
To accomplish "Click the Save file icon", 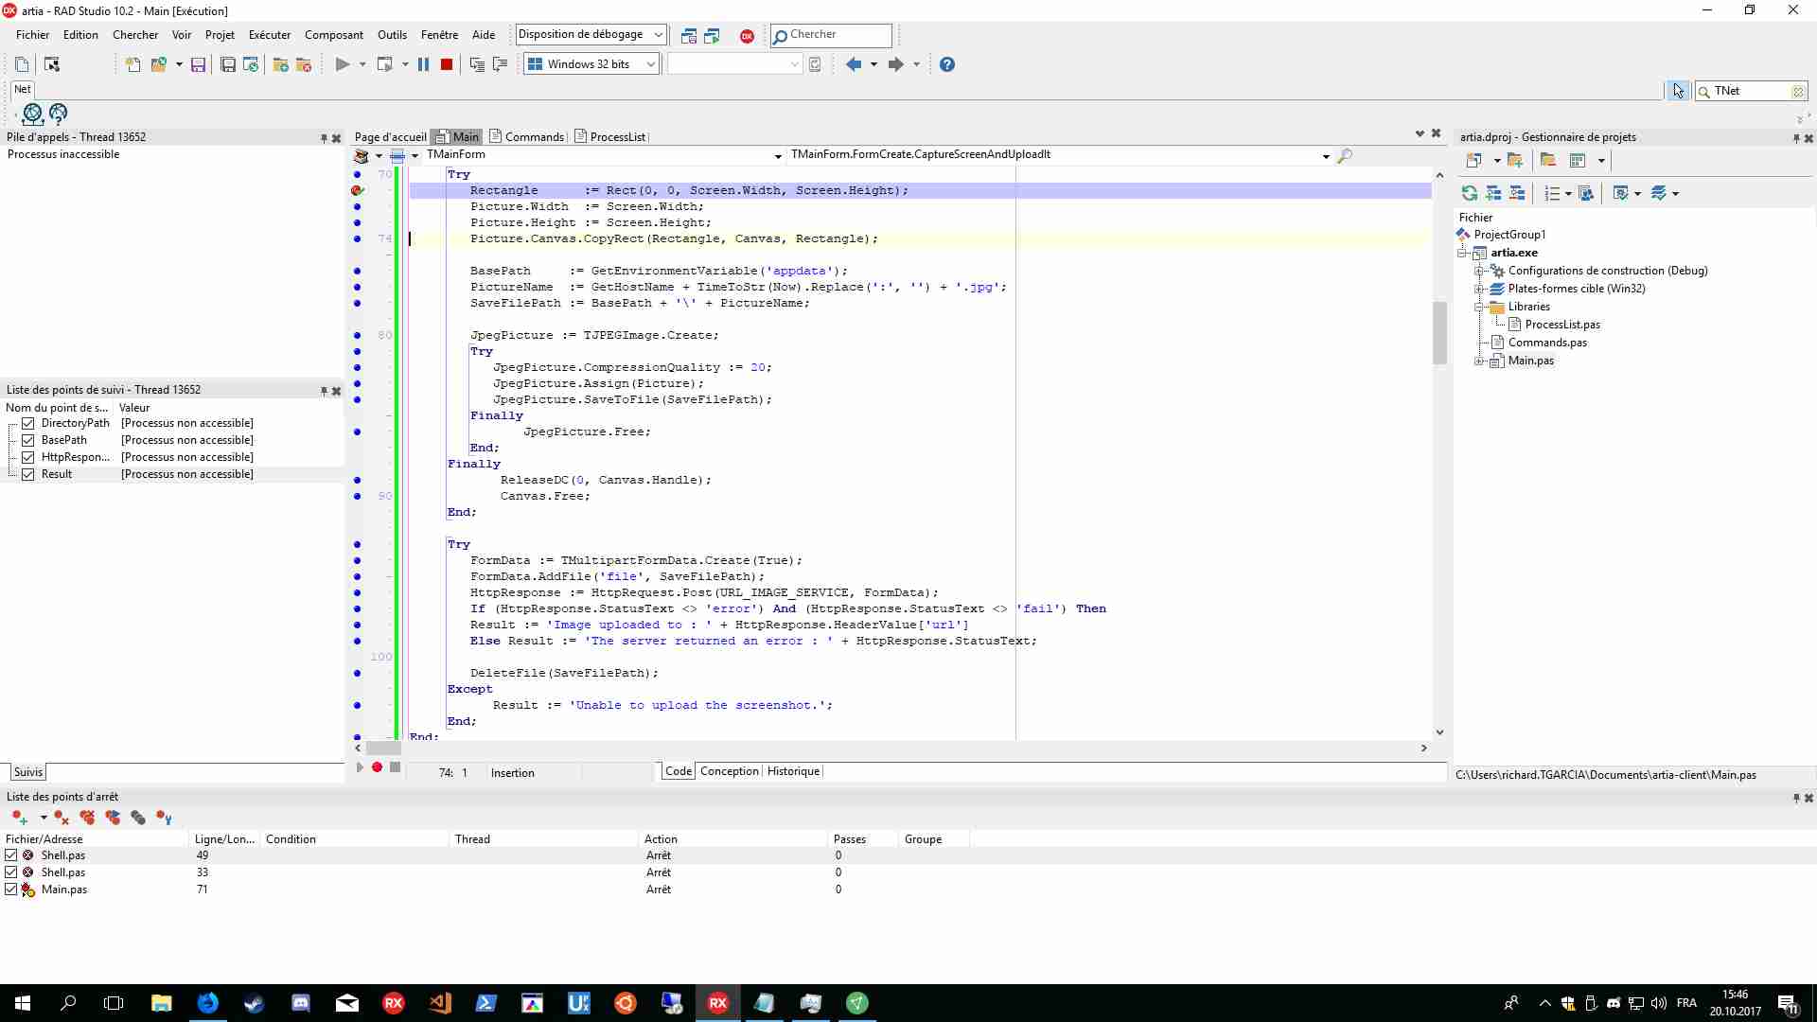I will click(198, 64).
